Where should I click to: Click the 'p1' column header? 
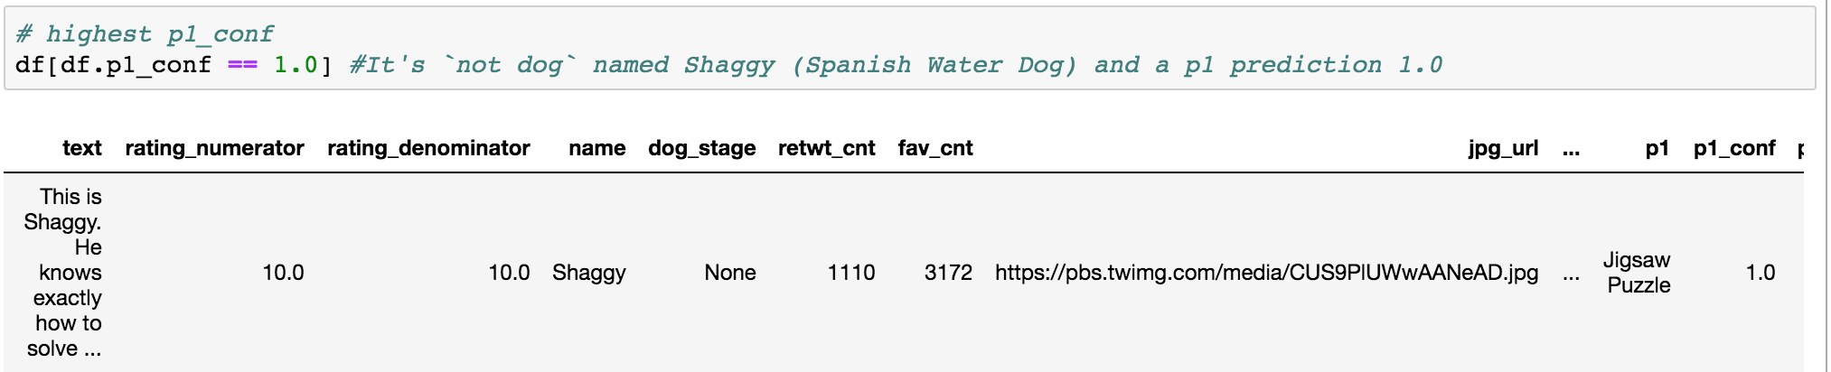(x=1657, y=148)
